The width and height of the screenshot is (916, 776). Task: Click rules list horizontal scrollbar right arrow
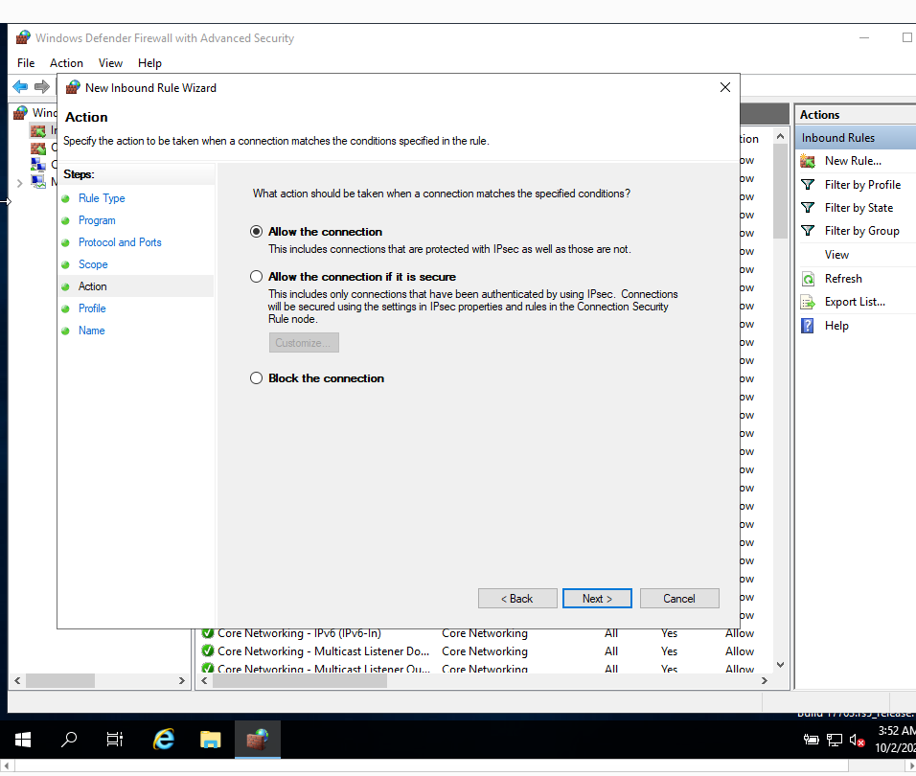pos(764,681)
